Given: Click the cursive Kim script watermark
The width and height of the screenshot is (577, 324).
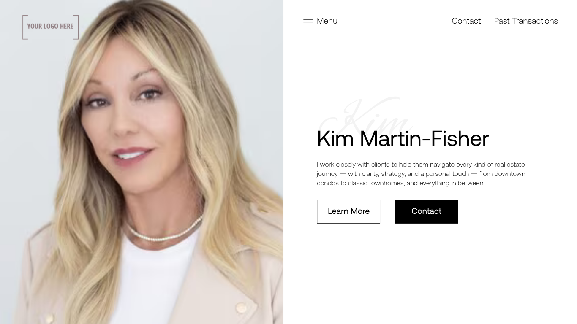Looking at the screenshot, I should click(366, 116).
